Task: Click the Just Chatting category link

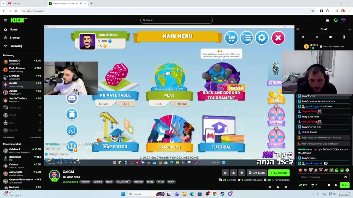Action: 70,182
